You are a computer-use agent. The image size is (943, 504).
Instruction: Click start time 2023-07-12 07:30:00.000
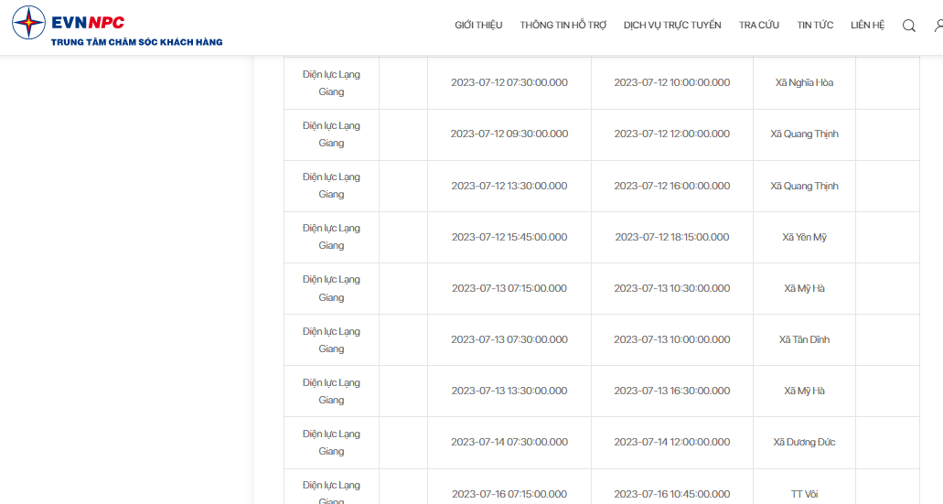pyautogui.click(x=509, y=83)
